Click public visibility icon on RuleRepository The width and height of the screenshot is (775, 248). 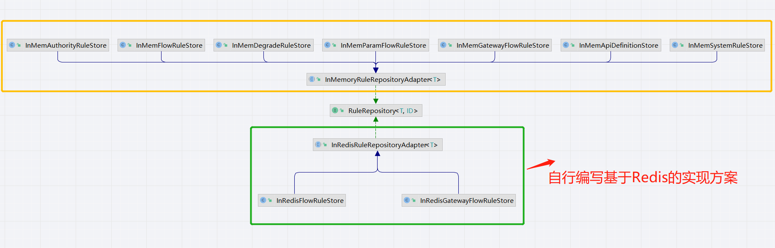(x=342, y=111)
